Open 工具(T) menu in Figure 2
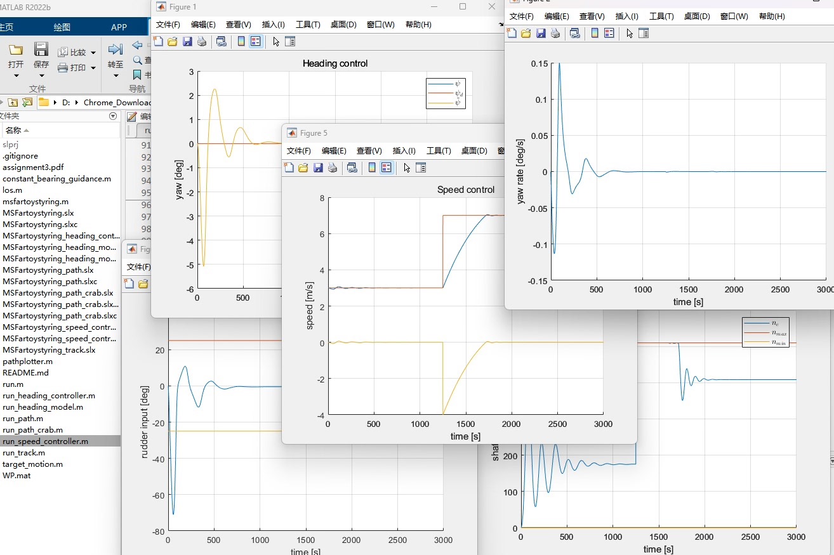 coord(661,16)
